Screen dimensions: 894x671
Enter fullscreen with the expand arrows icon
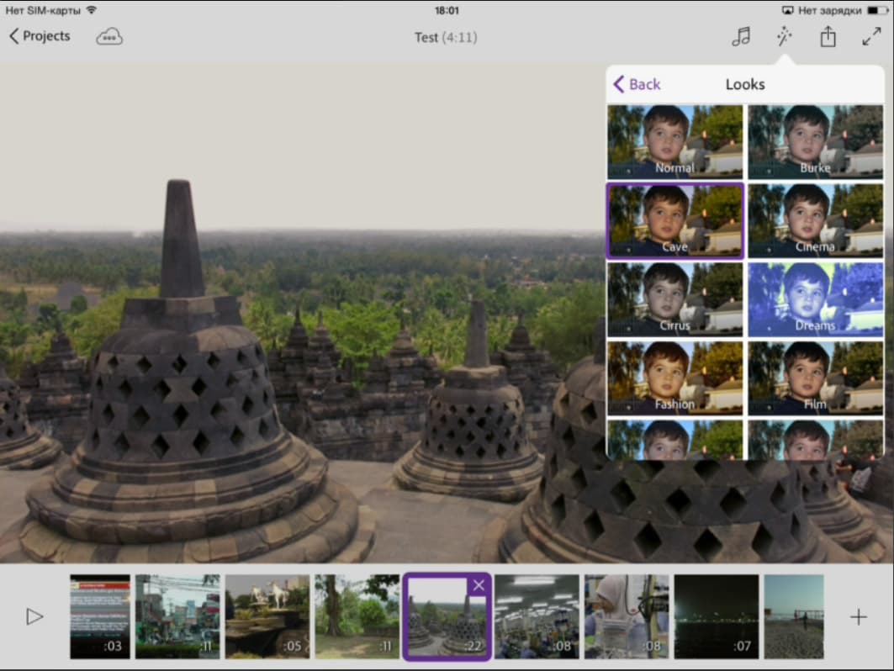[x=871, y=37]
